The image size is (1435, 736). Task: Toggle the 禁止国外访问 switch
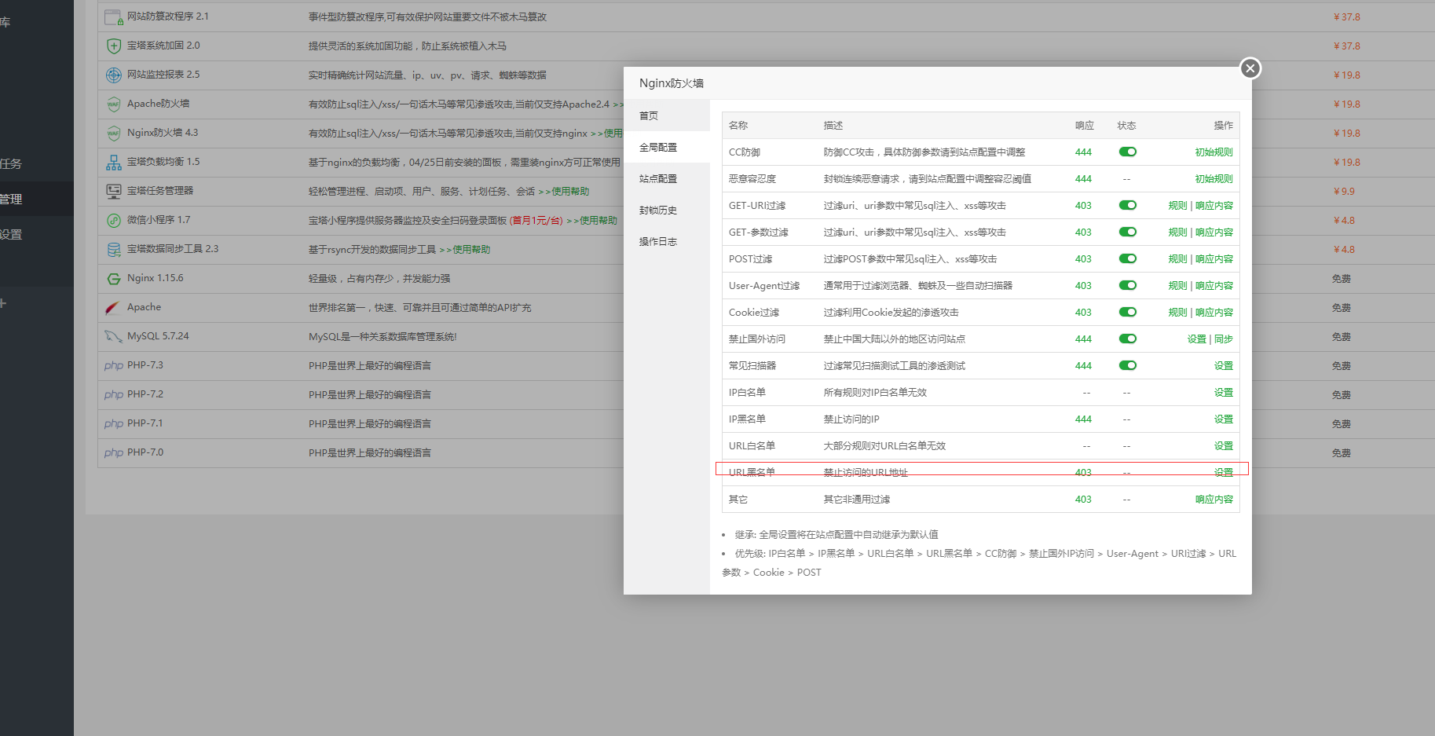(x=1128, y=339)
